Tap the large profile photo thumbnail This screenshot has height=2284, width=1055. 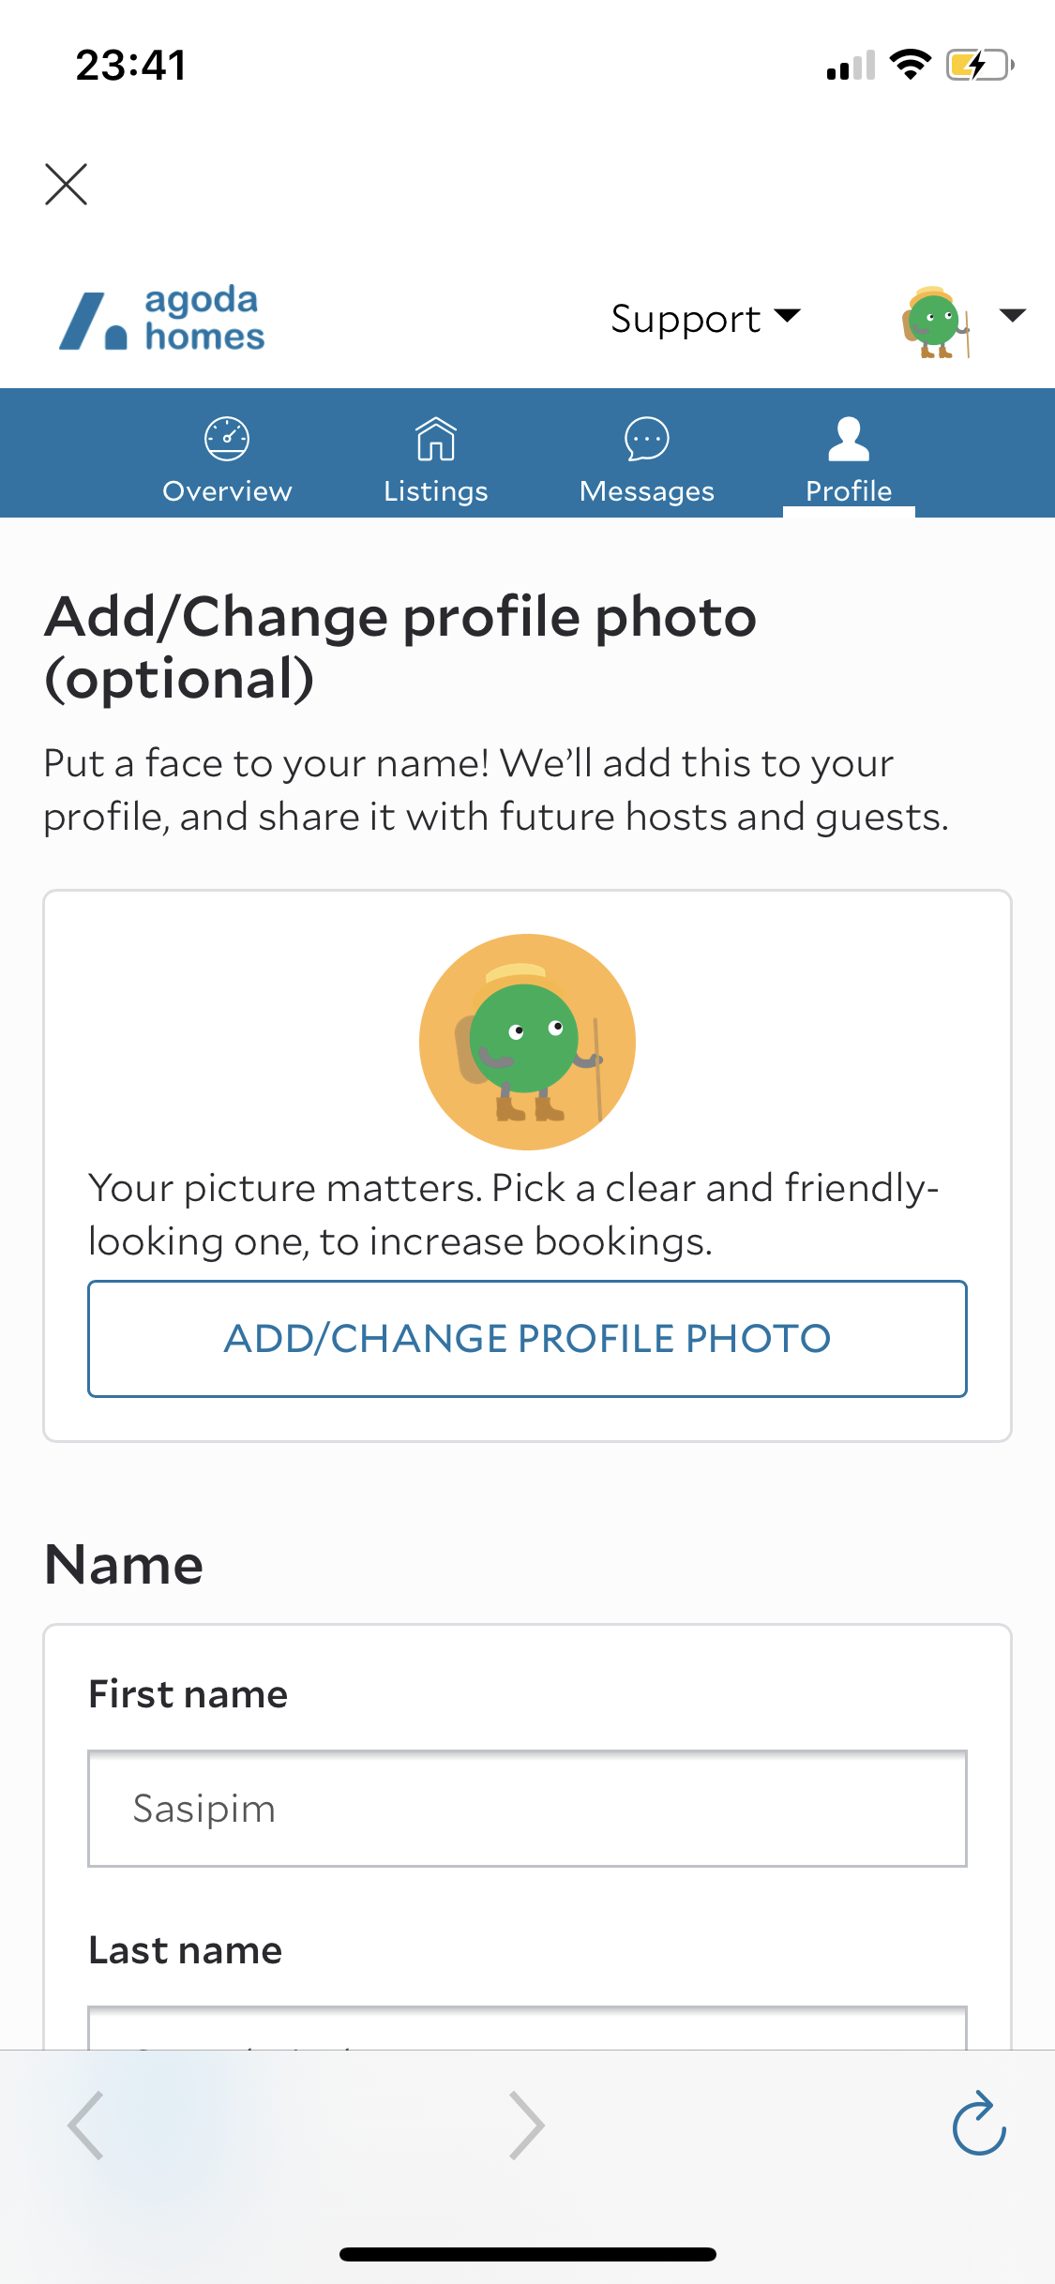tap(527, 1042)
